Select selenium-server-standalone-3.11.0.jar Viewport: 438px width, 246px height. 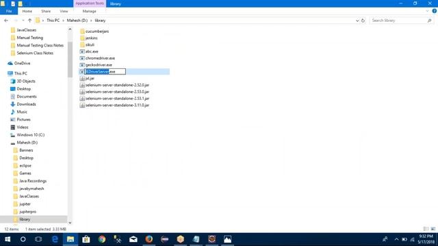tap(117, 105)
